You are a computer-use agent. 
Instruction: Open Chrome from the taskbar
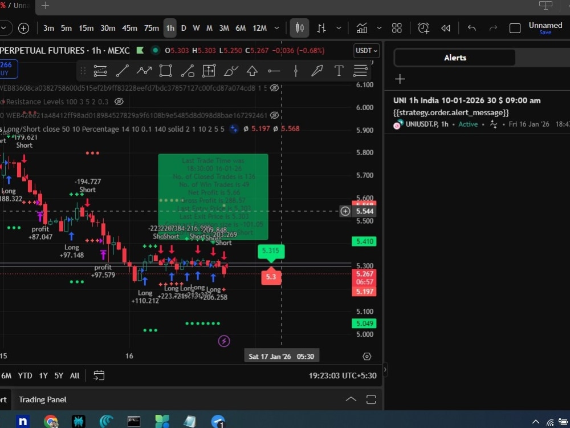pyautogui.click(x=51, y=422)
